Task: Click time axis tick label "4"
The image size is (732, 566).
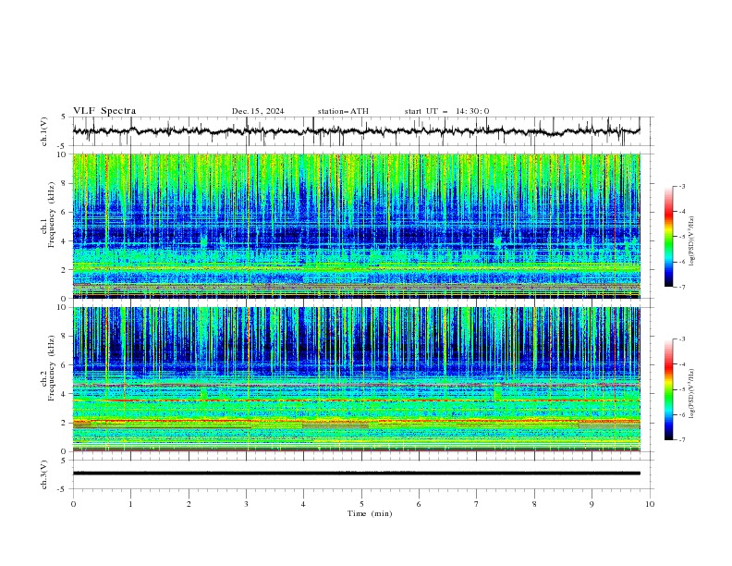Action: point(303,504)
